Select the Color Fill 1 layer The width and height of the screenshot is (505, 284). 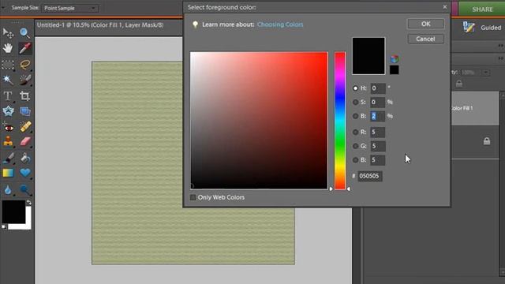(475, 108)
